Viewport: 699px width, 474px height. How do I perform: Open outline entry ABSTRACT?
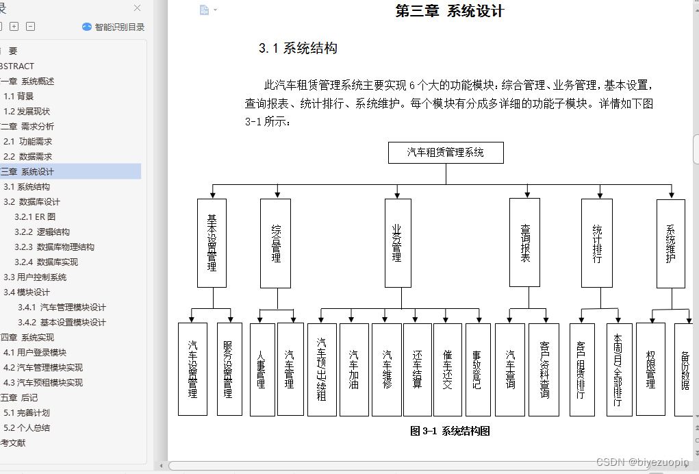point(17,66)
